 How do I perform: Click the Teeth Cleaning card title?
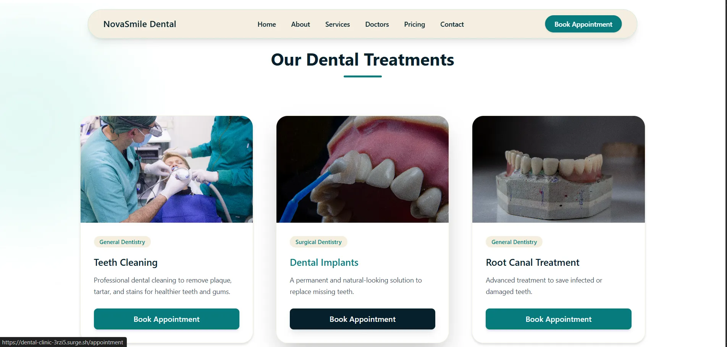click(126, 263)
